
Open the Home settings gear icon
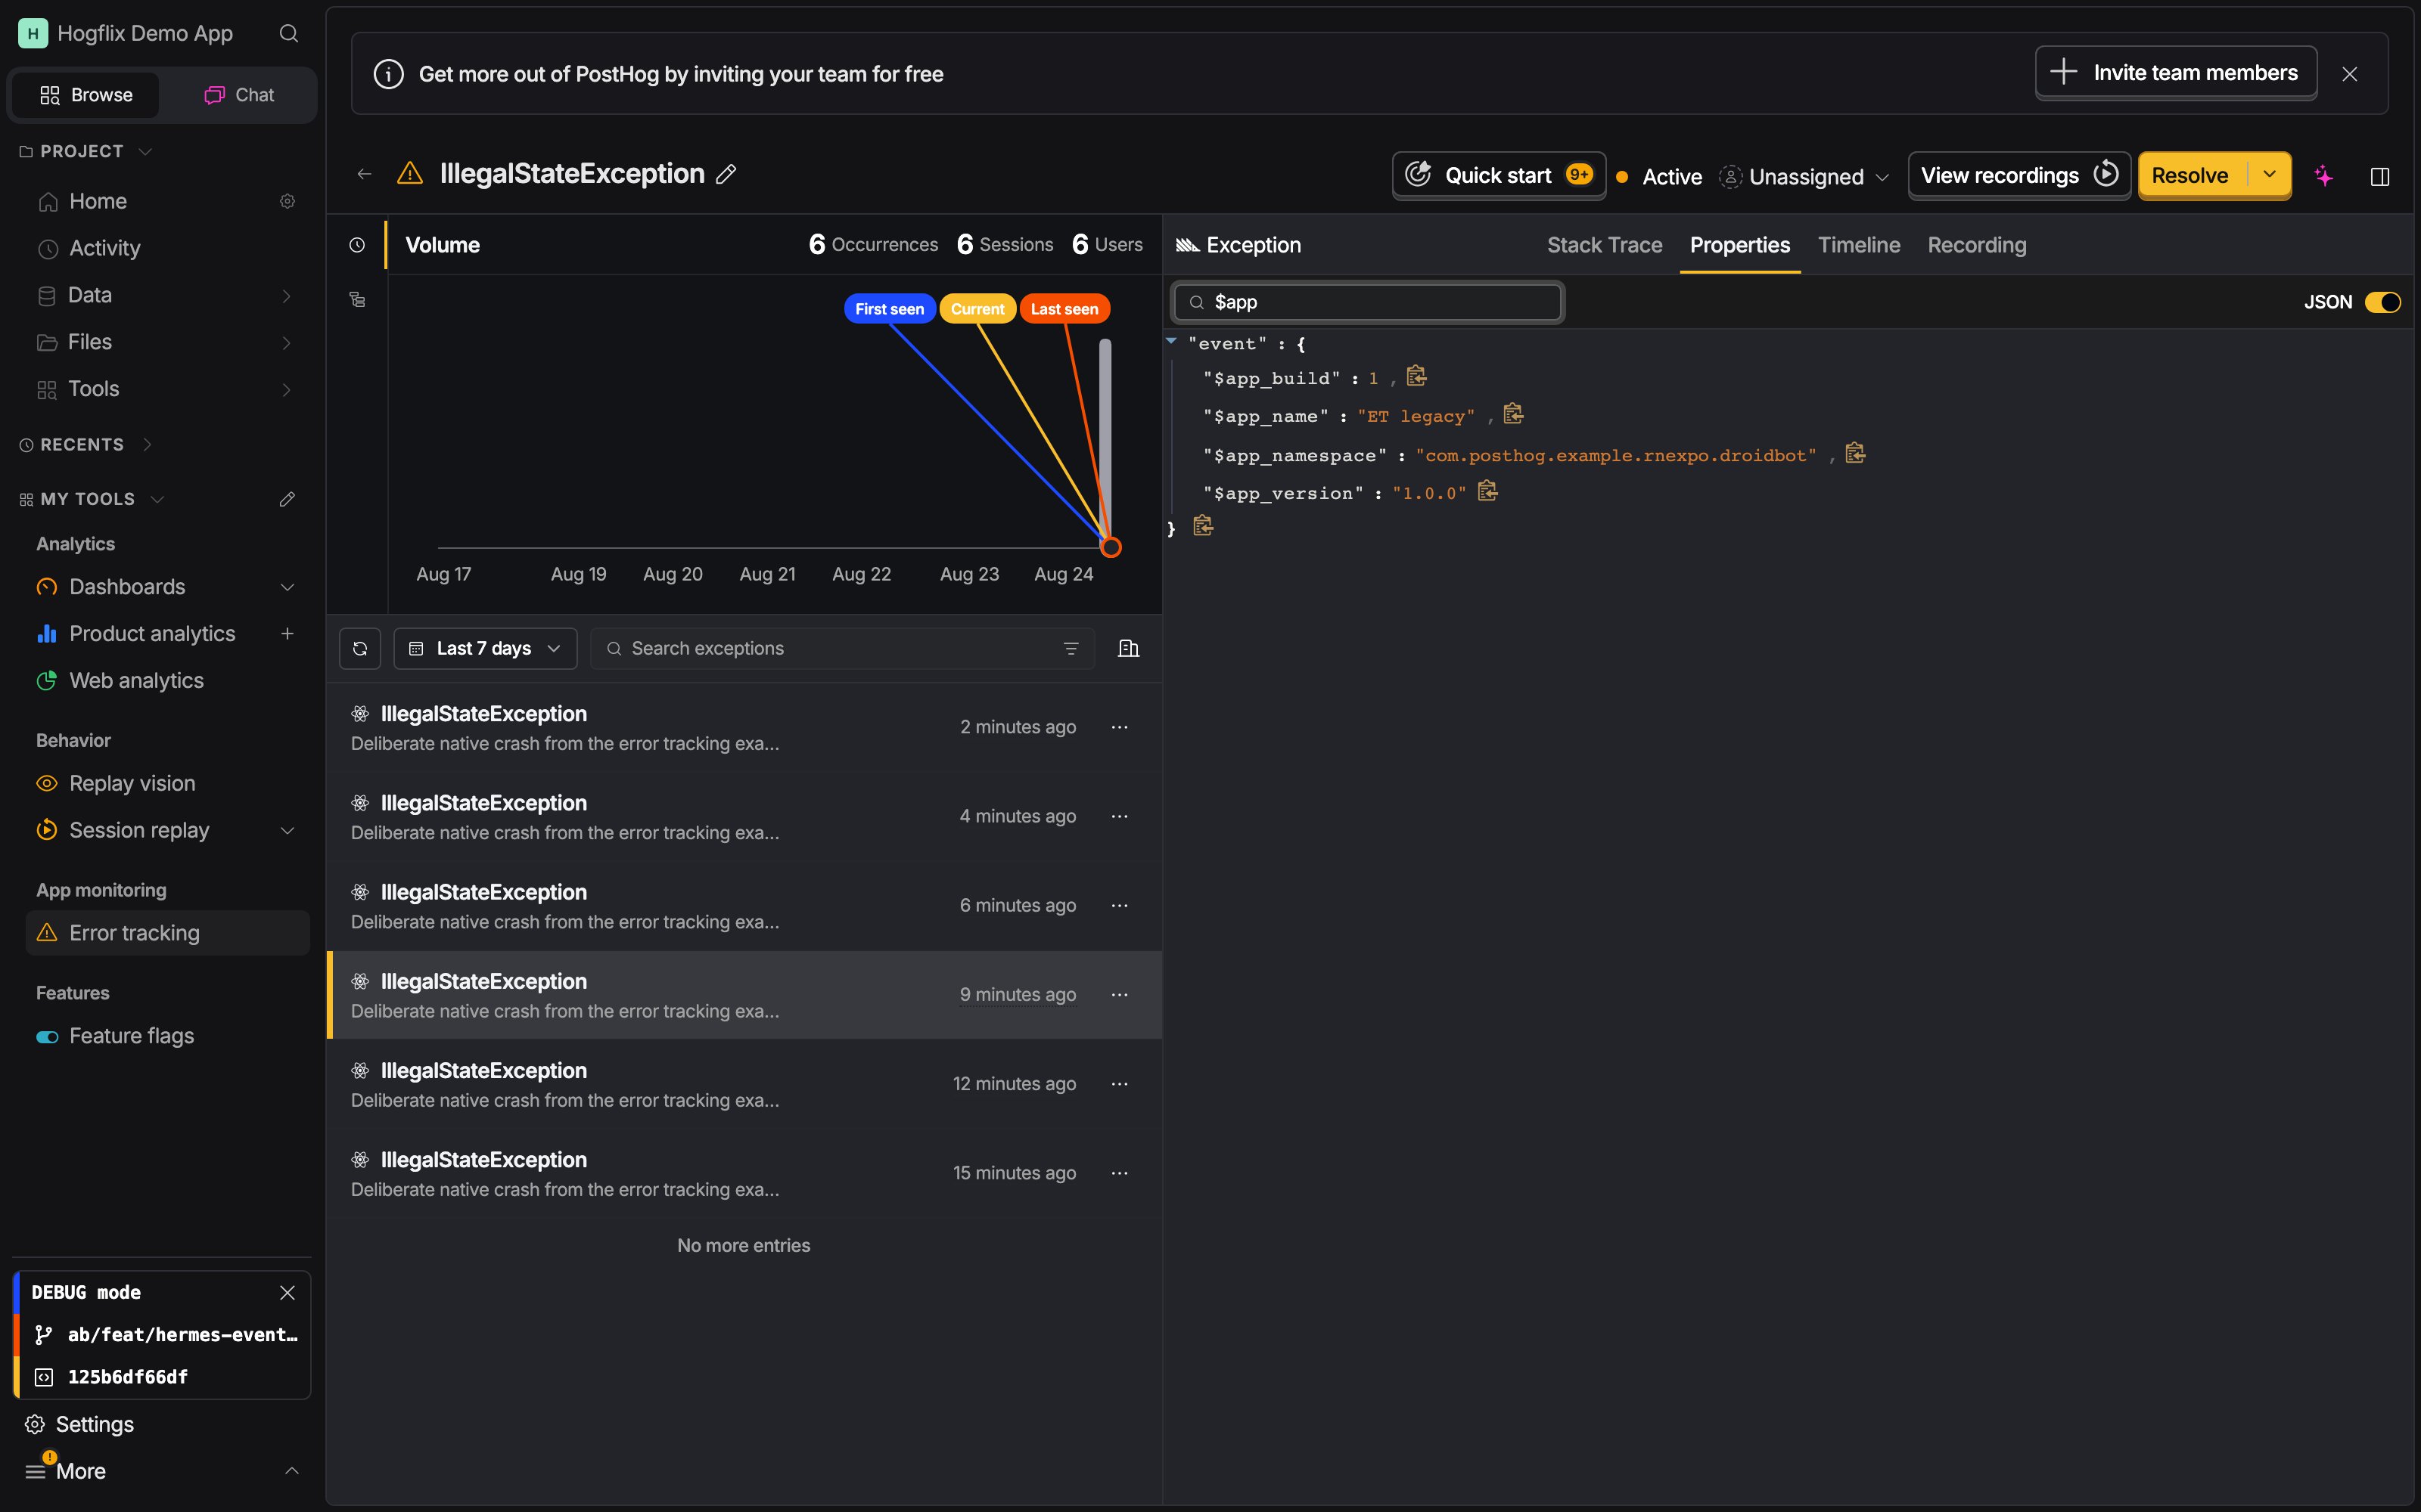pos(287,202)
